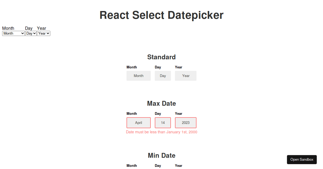
Task: Click the Day label above the unstyled select
Action: [x=29, y=28]
